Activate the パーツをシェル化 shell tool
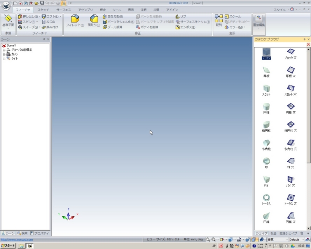Viewport: 311px width, 249px height. coord(119,22)
